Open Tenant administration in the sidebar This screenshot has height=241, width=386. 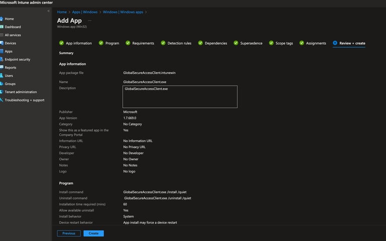click(x=21, y=92)
